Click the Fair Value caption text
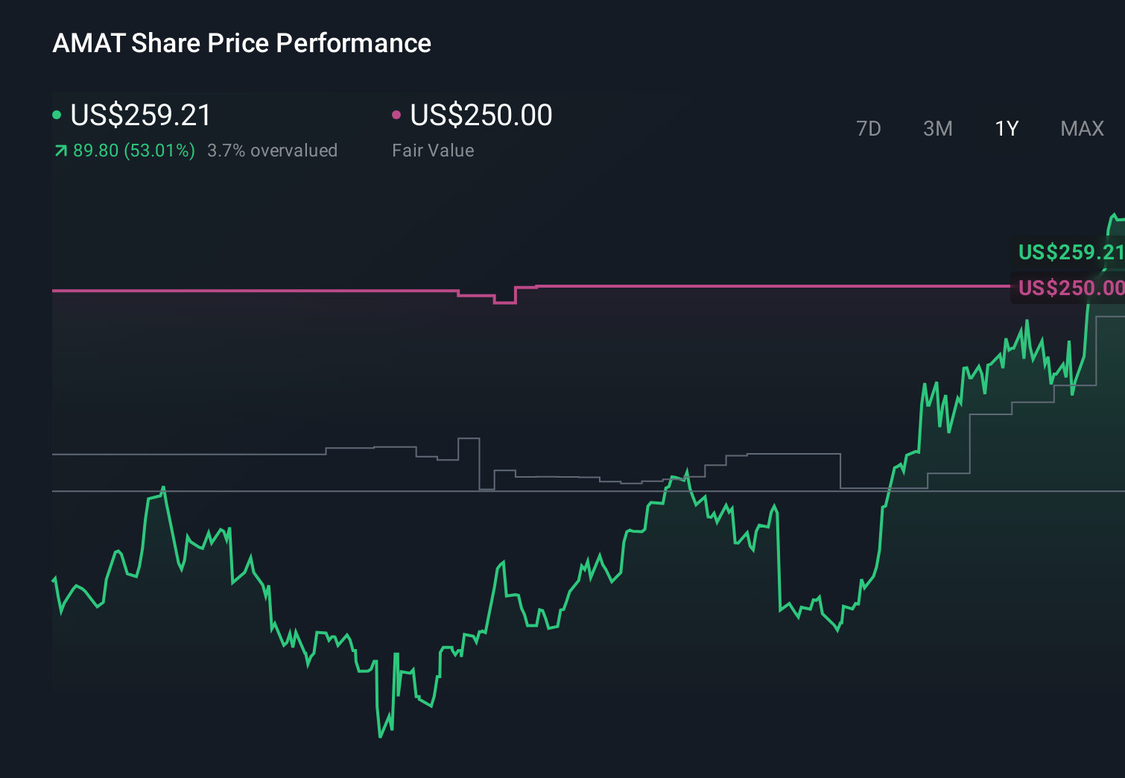This screenshot has height=778, width=1125. [x=433, y=150]
